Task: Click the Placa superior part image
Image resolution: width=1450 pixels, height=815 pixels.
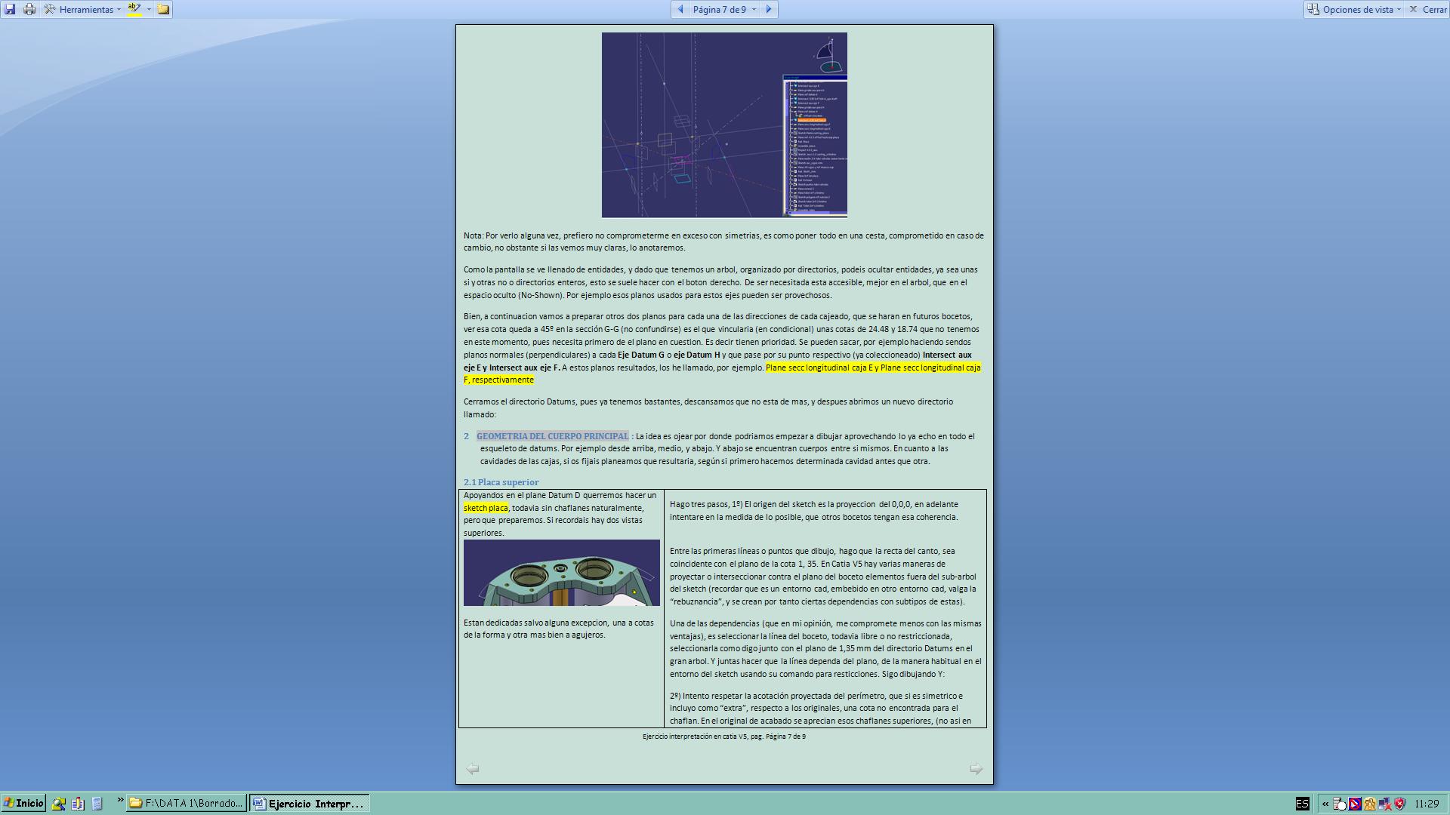Action: pyautogui.click(x=561, y=572)
